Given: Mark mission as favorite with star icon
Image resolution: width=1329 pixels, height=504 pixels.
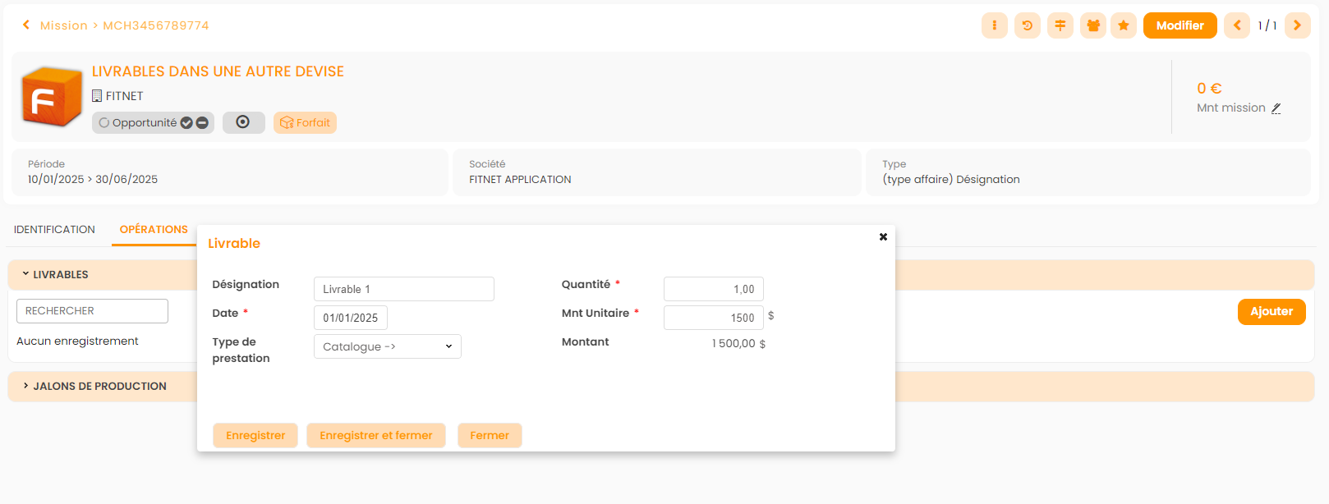Looking at the screenshot, I should [x=1124, y=25].
